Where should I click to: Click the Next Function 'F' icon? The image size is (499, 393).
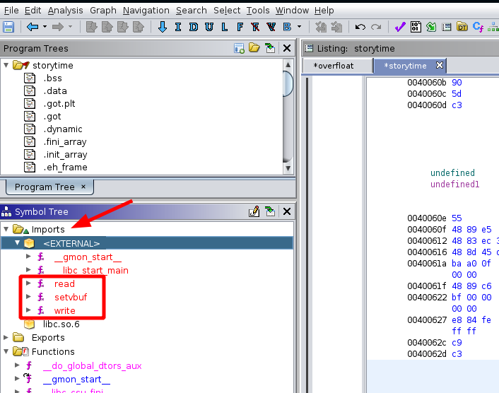click(x=240, y=27)
